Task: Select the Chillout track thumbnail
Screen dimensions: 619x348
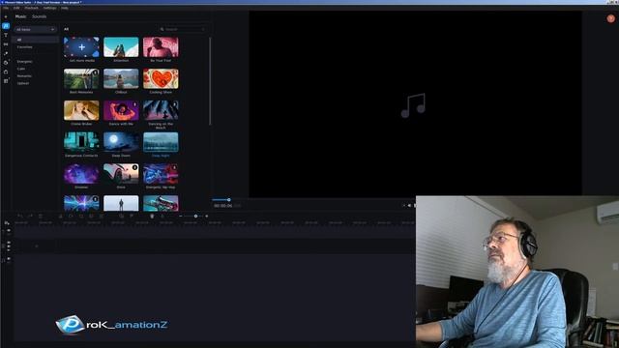Action: (121, 78)
